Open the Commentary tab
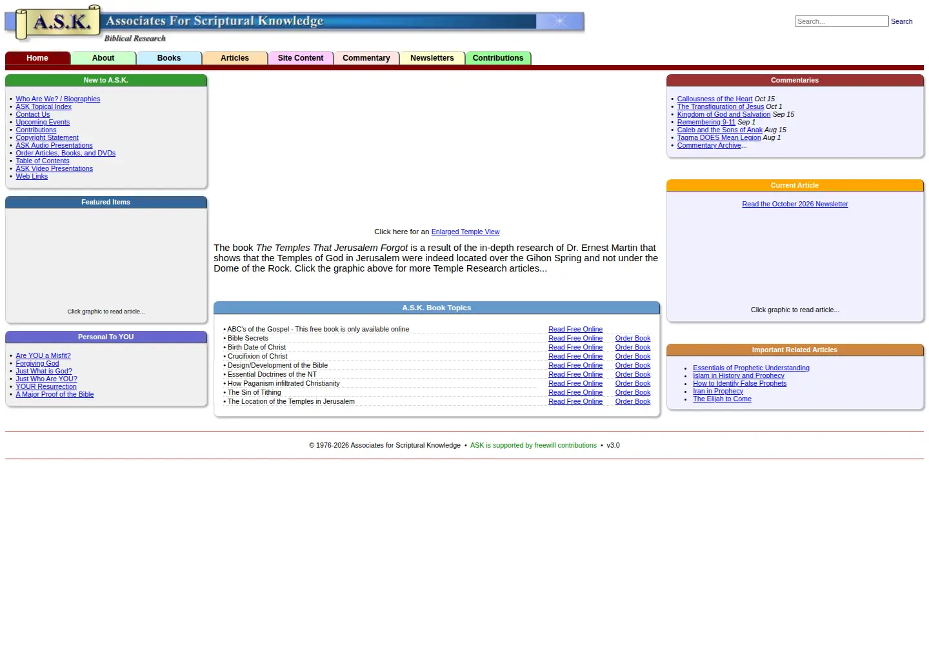Image resolution: width=929 pixels, height=645 pixels. pos(366,58)
